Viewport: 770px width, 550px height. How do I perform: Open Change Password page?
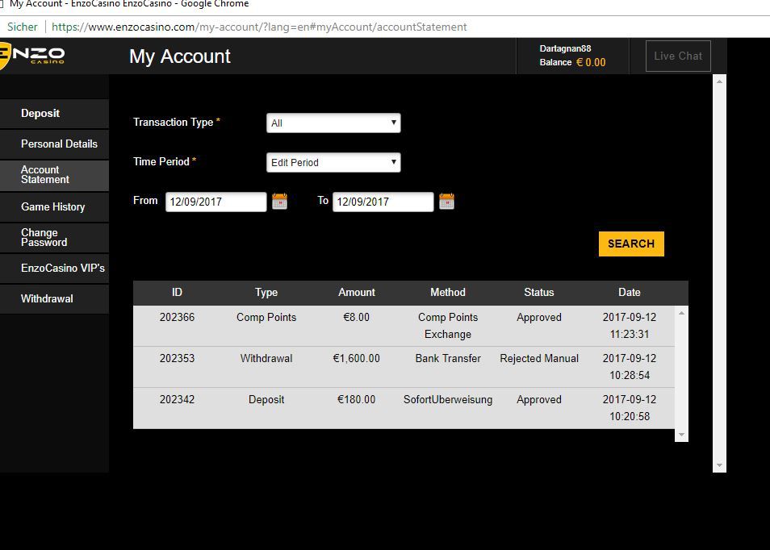tap(54, 238)
